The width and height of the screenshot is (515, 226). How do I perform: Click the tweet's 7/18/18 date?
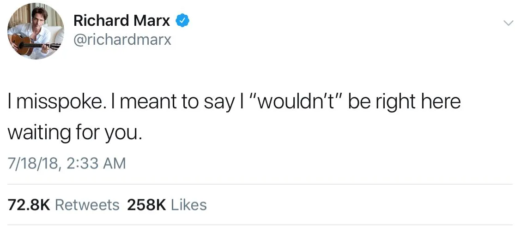33,164
